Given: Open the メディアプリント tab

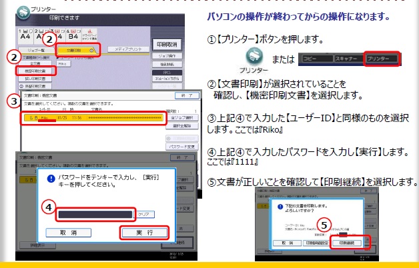Looking at the screenshot, I should 125,50.
